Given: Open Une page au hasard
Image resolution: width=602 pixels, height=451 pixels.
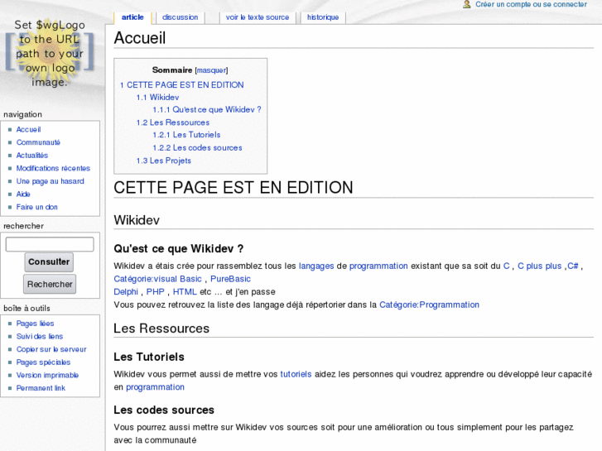Looking at the screenshot, I should tap(51, 181).
